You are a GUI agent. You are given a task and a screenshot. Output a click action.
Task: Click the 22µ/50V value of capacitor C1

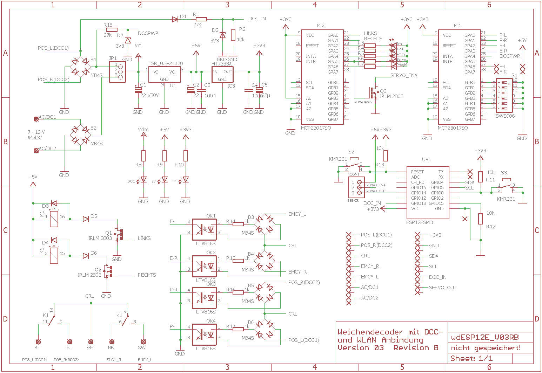[x=149, y=95]
